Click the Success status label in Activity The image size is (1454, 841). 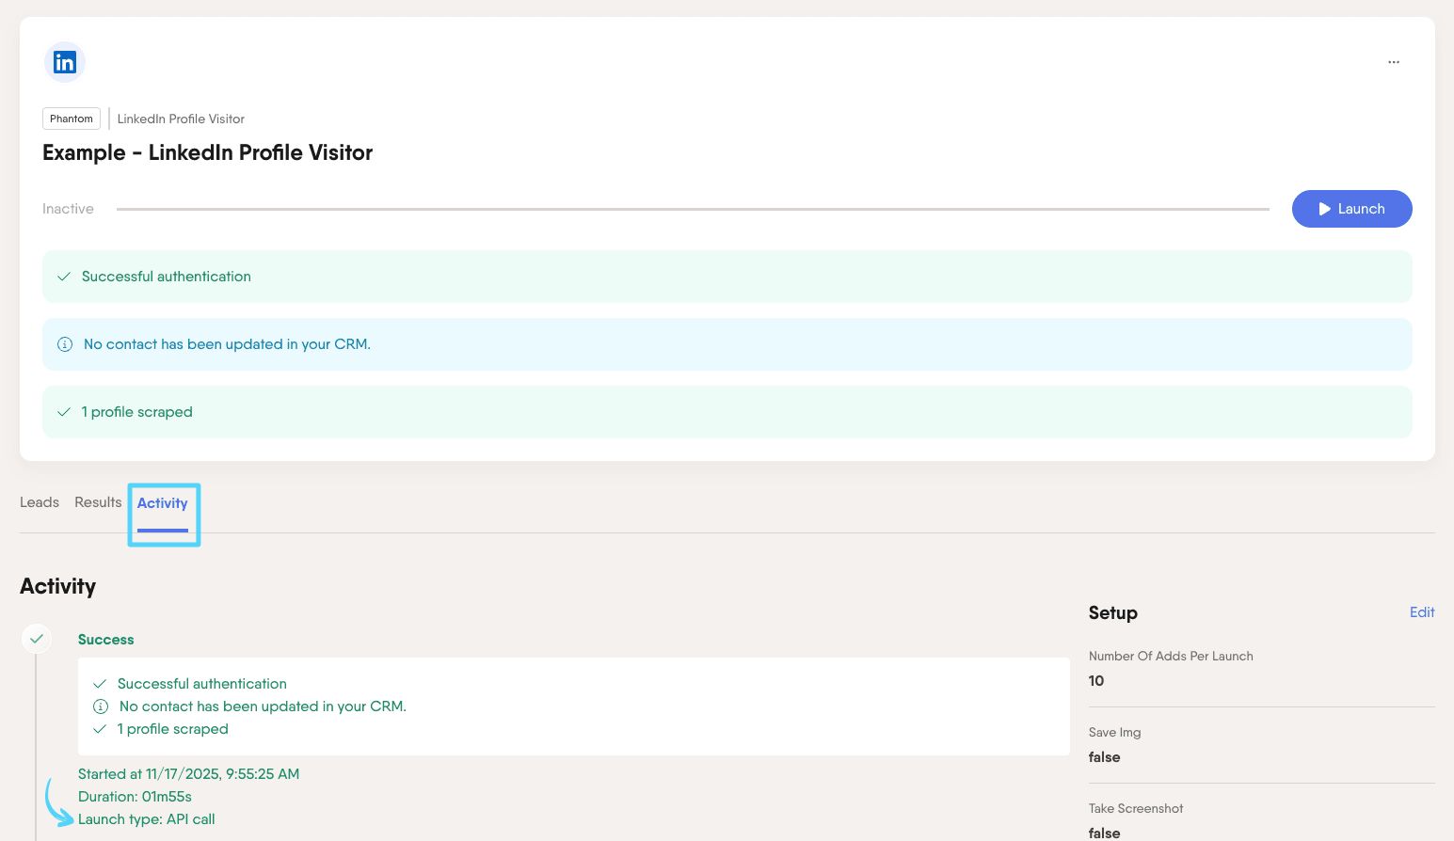tap(105, 639)
